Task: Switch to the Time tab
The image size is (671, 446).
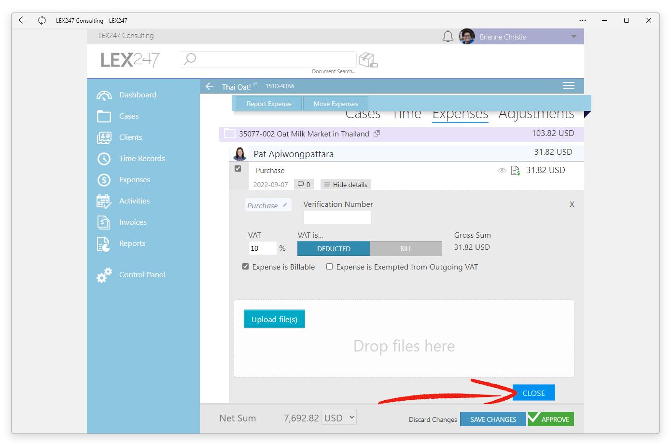Action: (x=406, y=115)
